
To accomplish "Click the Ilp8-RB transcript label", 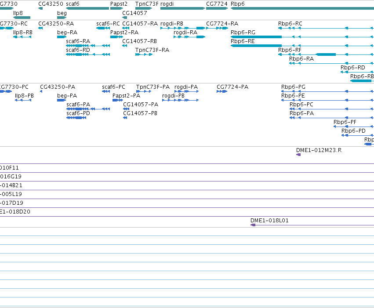I will (23, 33).
